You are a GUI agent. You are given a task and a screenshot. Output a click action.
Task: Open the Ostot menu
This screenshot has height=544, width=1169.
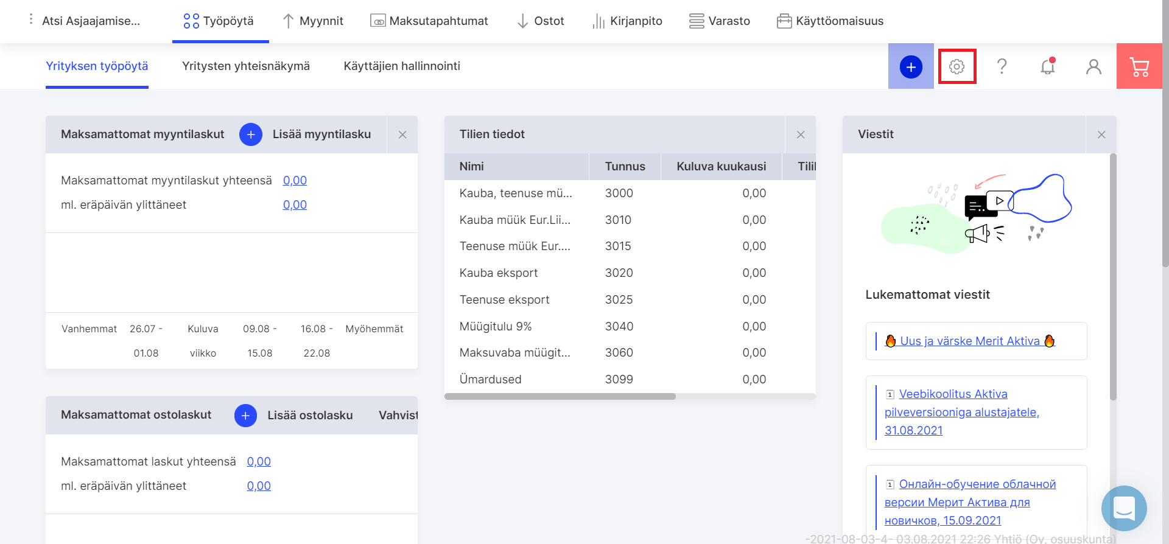(541, 21)
